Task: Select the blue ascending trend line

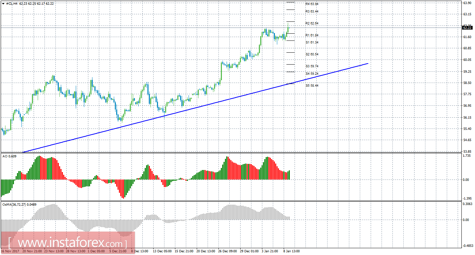Action: 195,108
